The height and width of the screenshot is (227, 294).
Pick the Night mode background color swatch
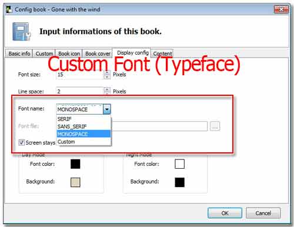pyautogui.click(x=179, y=182)
